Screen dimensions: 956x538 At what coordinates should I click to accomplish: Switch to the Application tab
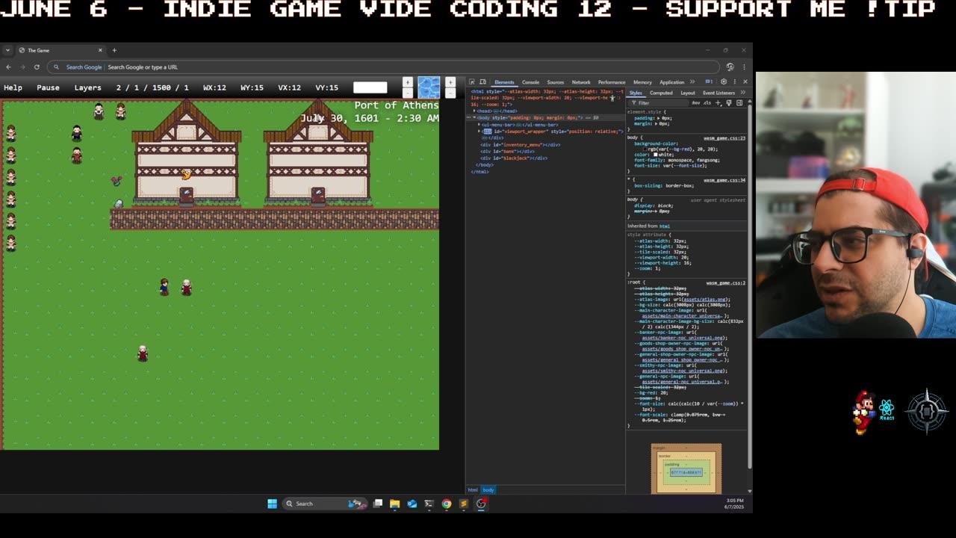coord(671,82)
